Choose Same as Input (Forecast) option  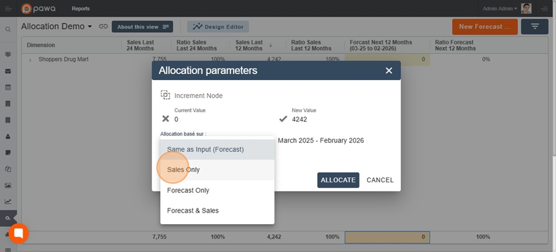(217, 150)
